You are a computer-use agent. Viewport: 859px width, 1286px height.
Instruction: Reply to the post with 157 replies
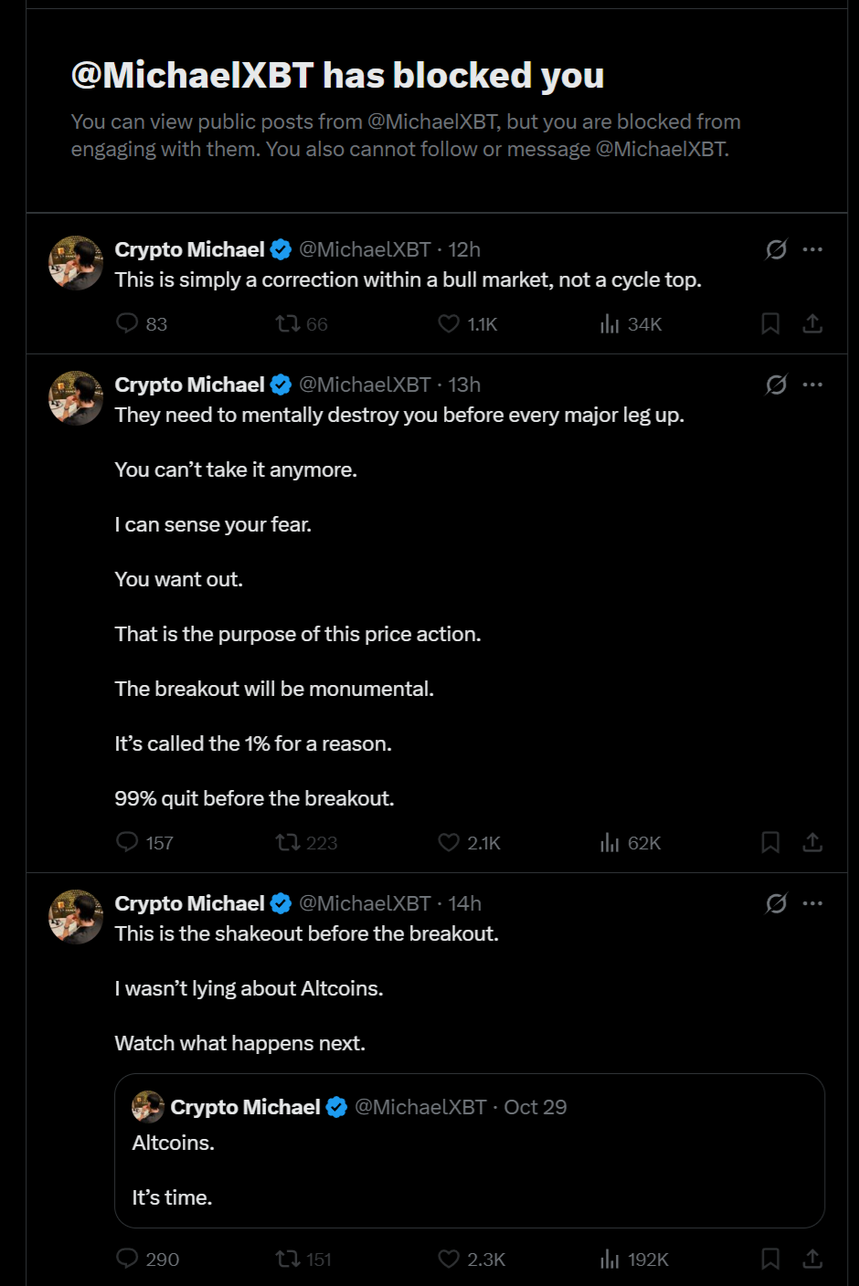(x=127, y=842)
